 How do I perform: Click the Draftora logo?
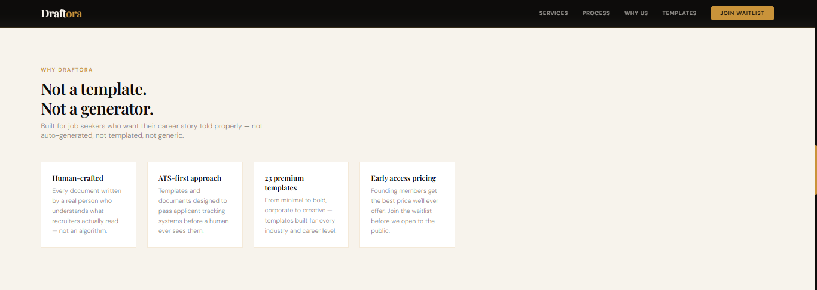point(61,13)
